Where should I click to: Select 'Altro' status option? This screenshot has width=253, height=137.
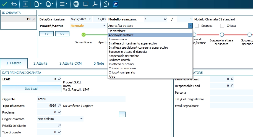(x=150, y=77)
